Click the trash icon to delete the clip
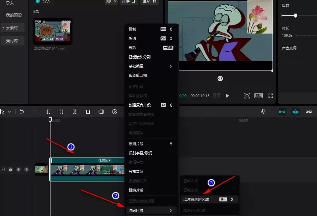This screenshot has width=317, height=216. tap(88, 112)
